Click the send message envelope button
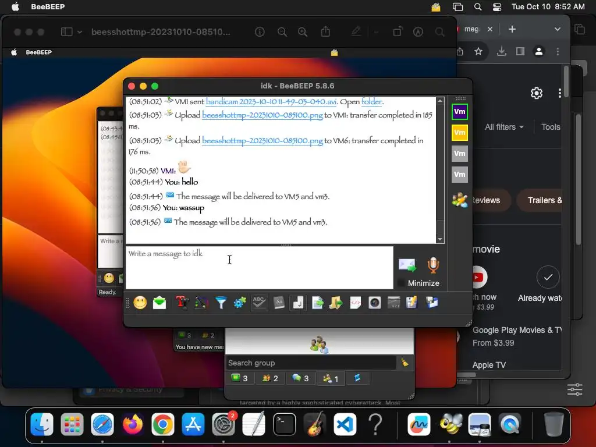 (407, 265)
